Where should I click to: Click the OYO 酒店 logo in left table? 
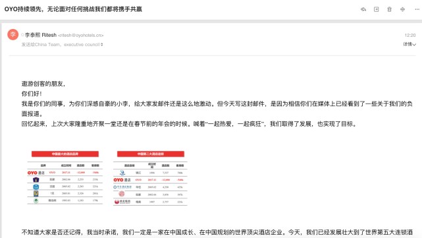pos(36,173)
